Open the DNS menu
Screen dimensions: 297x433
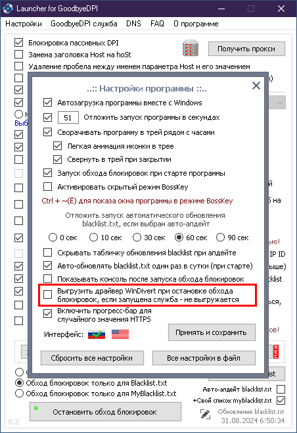133,24
